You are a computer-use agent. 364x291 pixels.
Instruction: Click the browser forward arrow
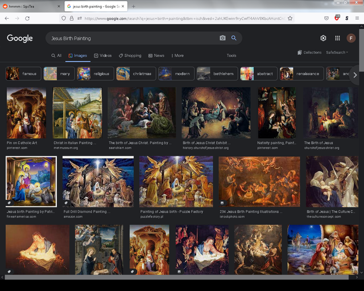coord(17,18)
